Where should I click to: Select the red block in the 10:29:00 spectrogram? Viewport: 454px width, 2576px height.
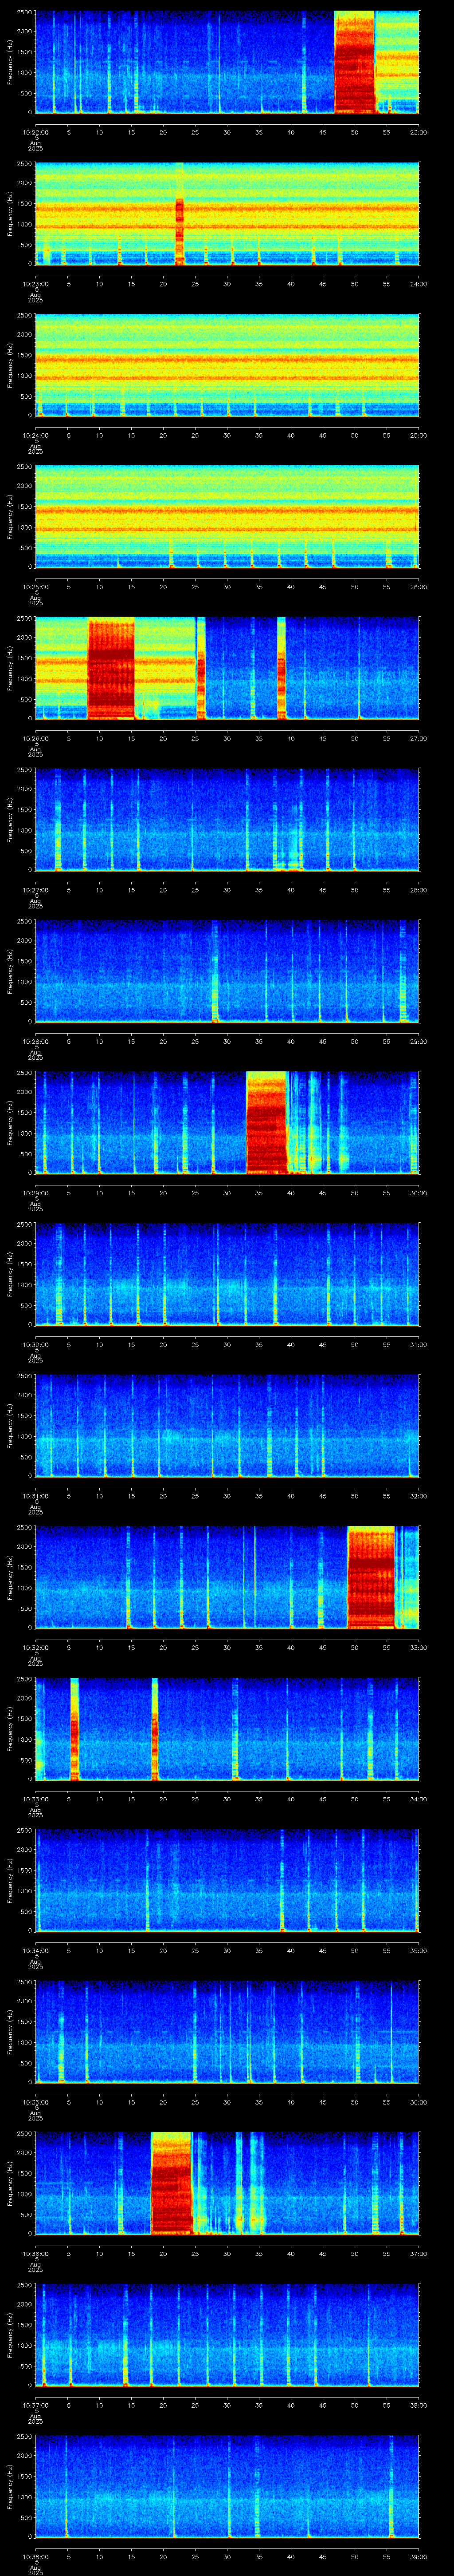tap(266, 1122)
